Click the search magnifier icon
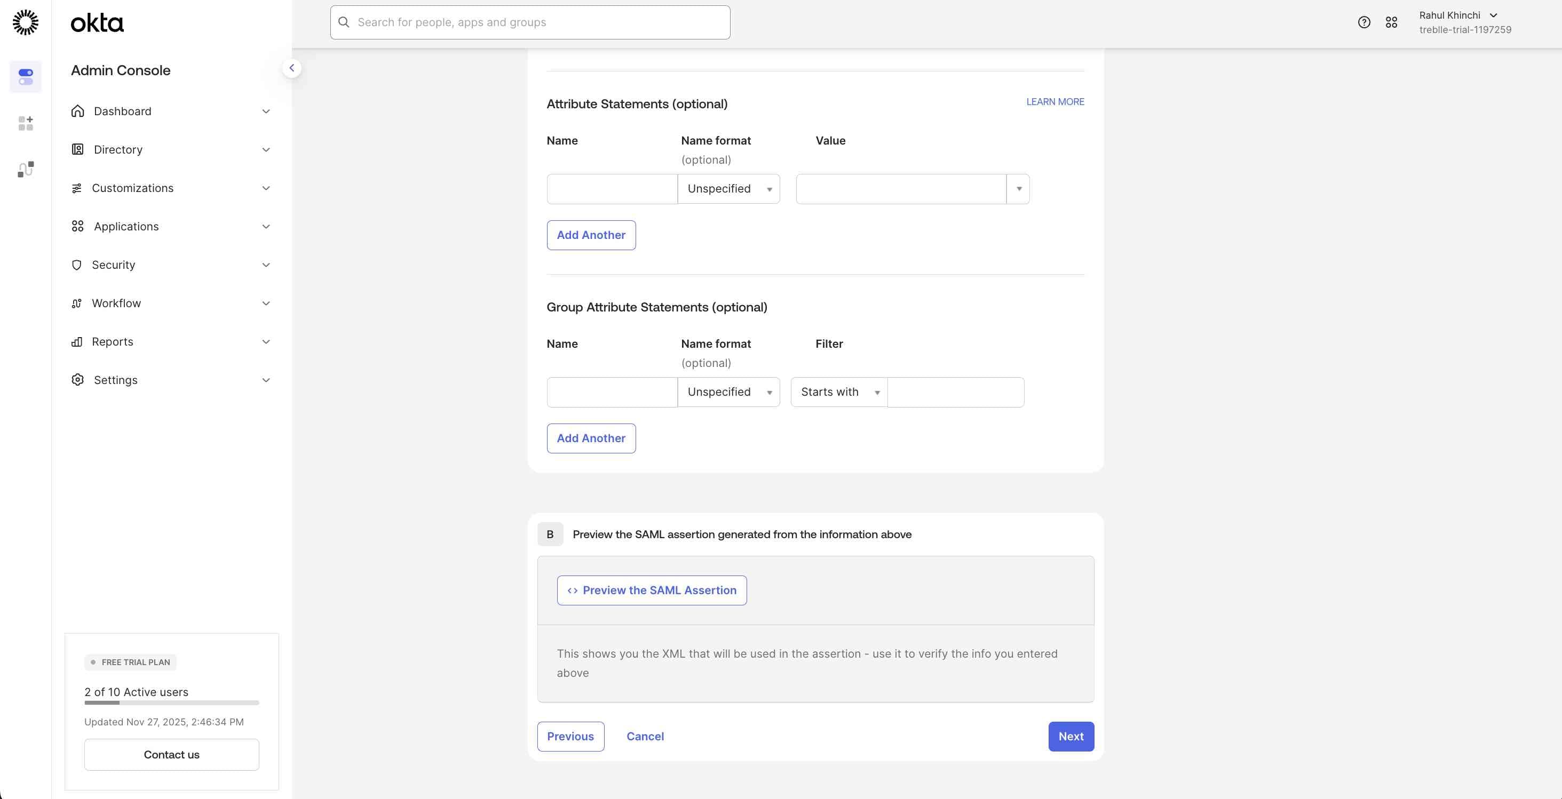 coord(344,22)
